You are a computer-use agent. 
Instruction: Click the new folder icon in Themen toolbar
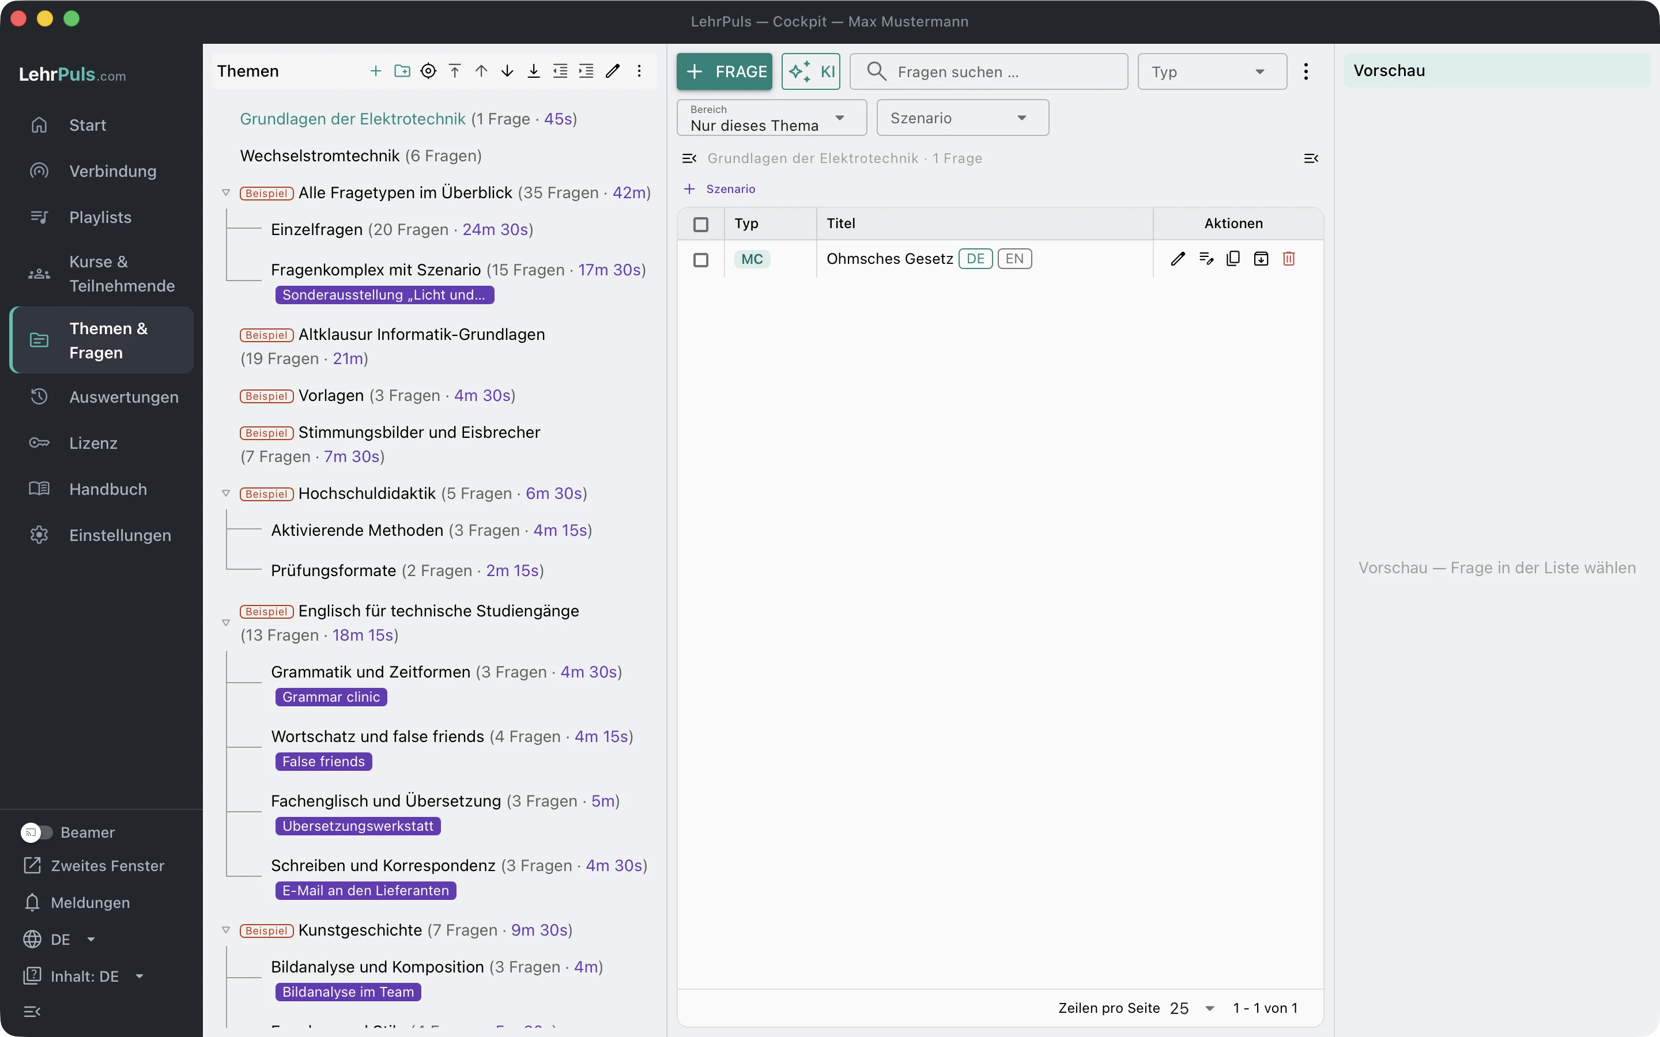(x=402, y=71)
